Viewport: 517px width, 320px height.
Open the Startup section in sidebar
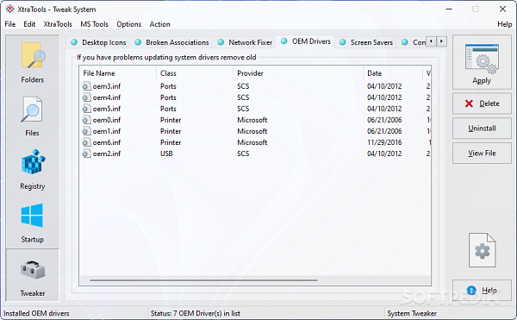pyautogui.click(x=32, y=223)
